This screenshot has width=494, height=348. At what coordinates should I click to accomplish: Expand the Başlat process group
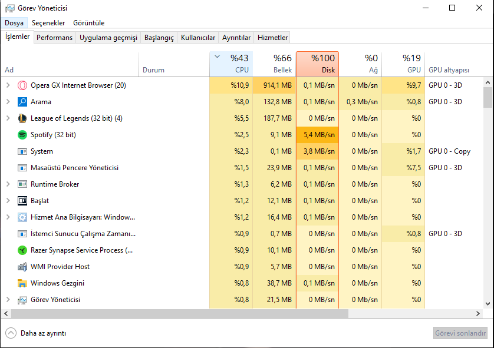8,201
